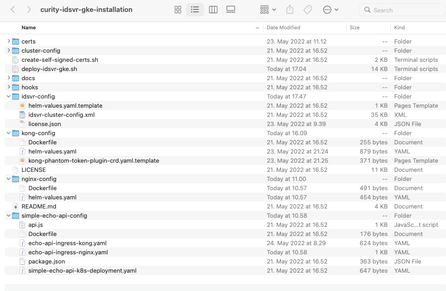Switch to gallery view in the toolbar
Image resolution: width=446 pixels, height=291 pixels.
230,9
